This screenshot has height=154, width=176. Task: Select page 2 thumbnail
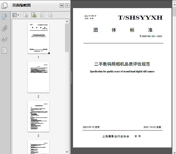point(38,77)
